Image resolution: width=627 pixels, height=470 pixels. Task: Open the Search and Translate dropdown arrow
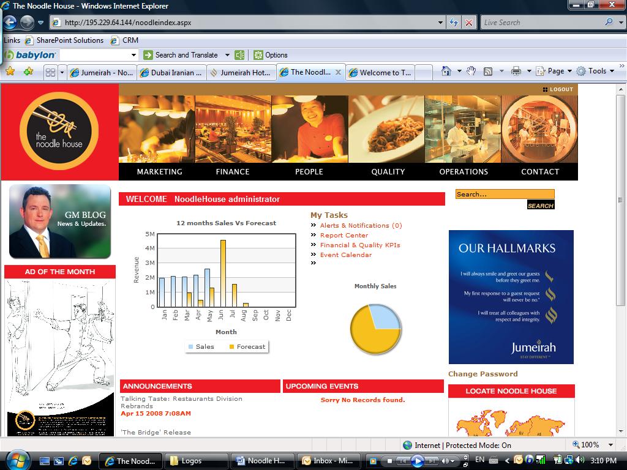[227, 55]
